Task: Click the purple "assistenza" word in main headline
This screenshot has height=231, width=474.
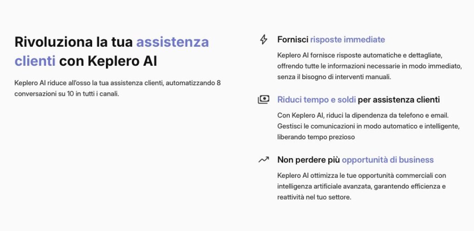Action: tap(172, 42)
